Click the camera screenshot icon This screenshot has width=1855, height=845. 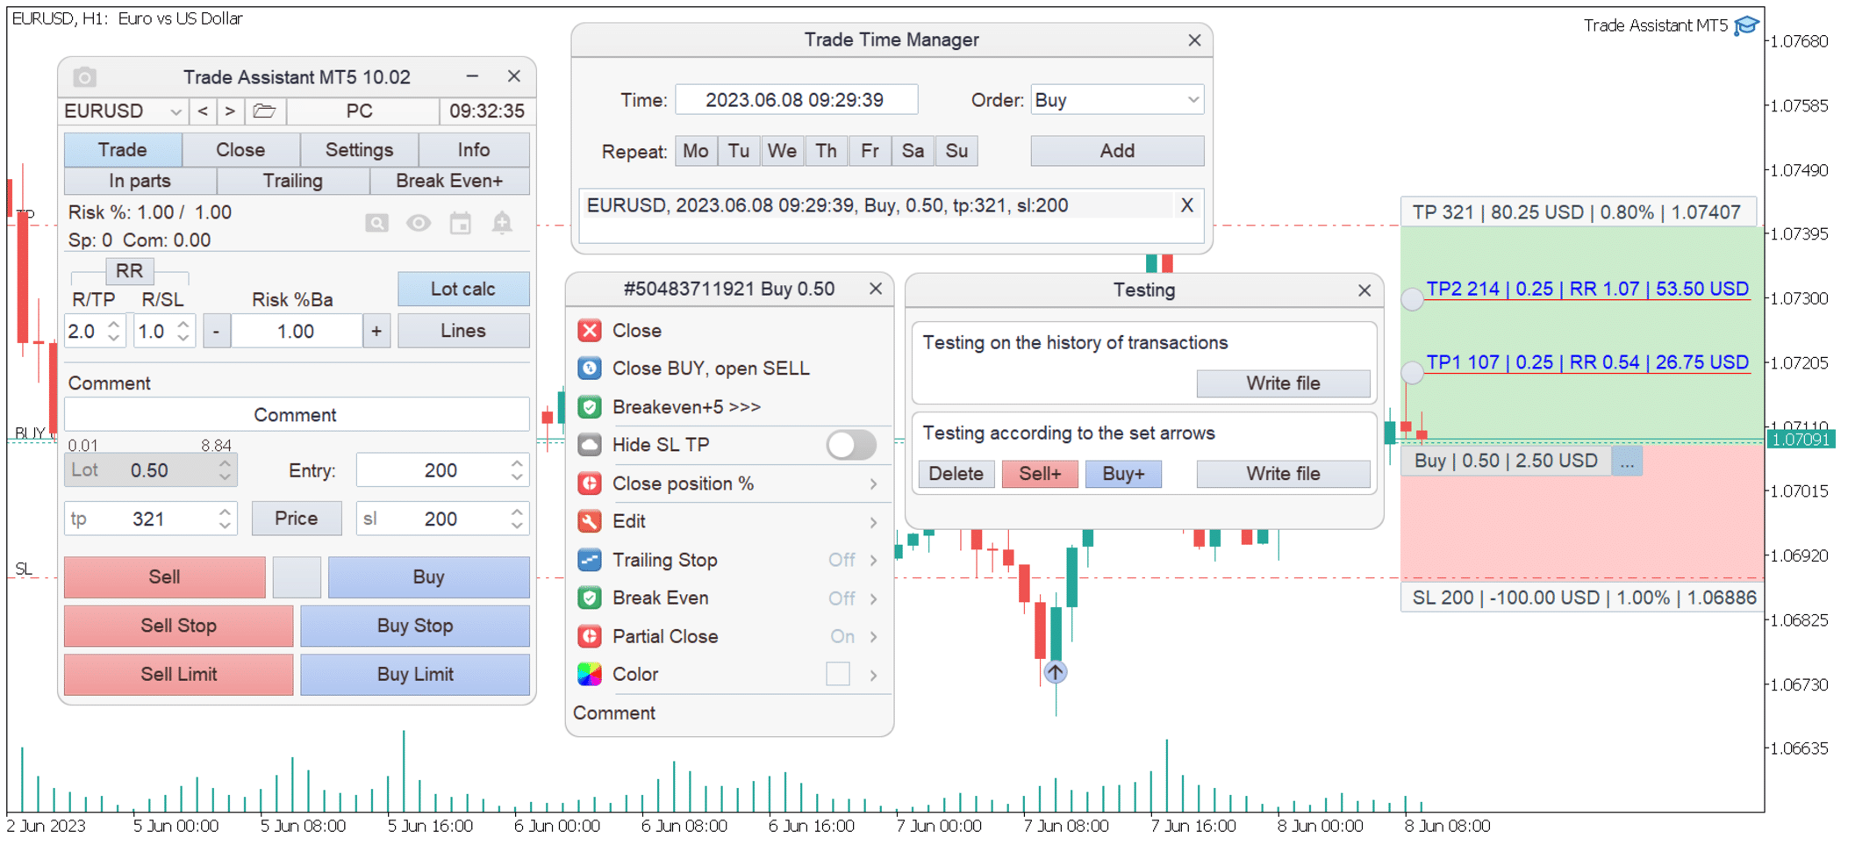84,77
